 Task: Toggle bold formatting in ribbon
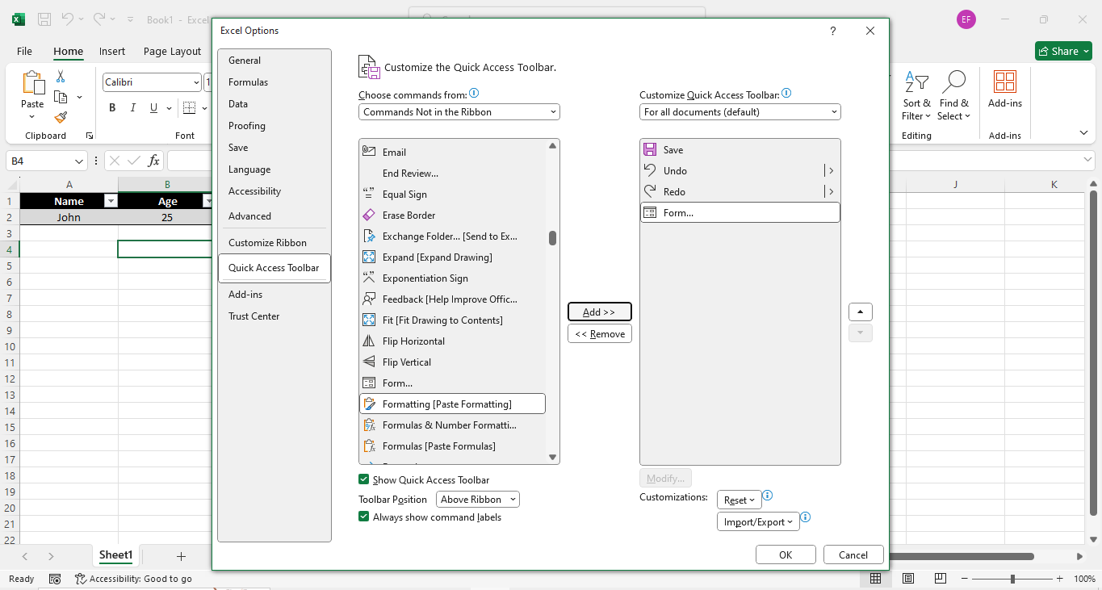[x=112, y=108]
